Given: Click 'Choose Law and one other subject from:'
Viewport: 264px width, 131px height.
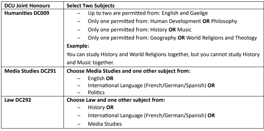Looking at the screenshot, I should click(x=116, y=100).
